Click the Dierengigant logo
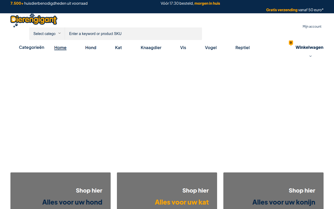Screen dimensions: 334x209 pyautogui.click(x=34, y=20)
